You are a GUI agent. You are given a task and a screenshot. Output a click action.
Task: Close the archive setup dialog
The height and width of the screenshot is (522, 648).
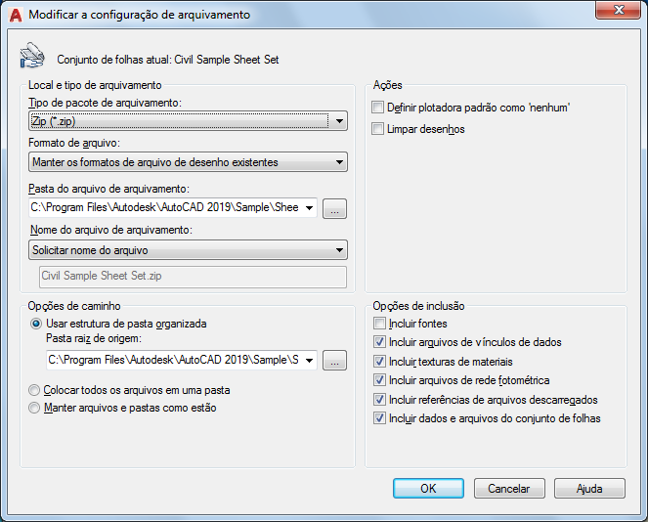(x=618, y=10)
